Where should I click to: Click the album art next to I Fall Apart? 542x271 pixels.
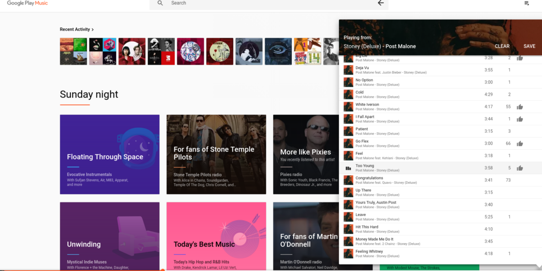tap(348, 119)
